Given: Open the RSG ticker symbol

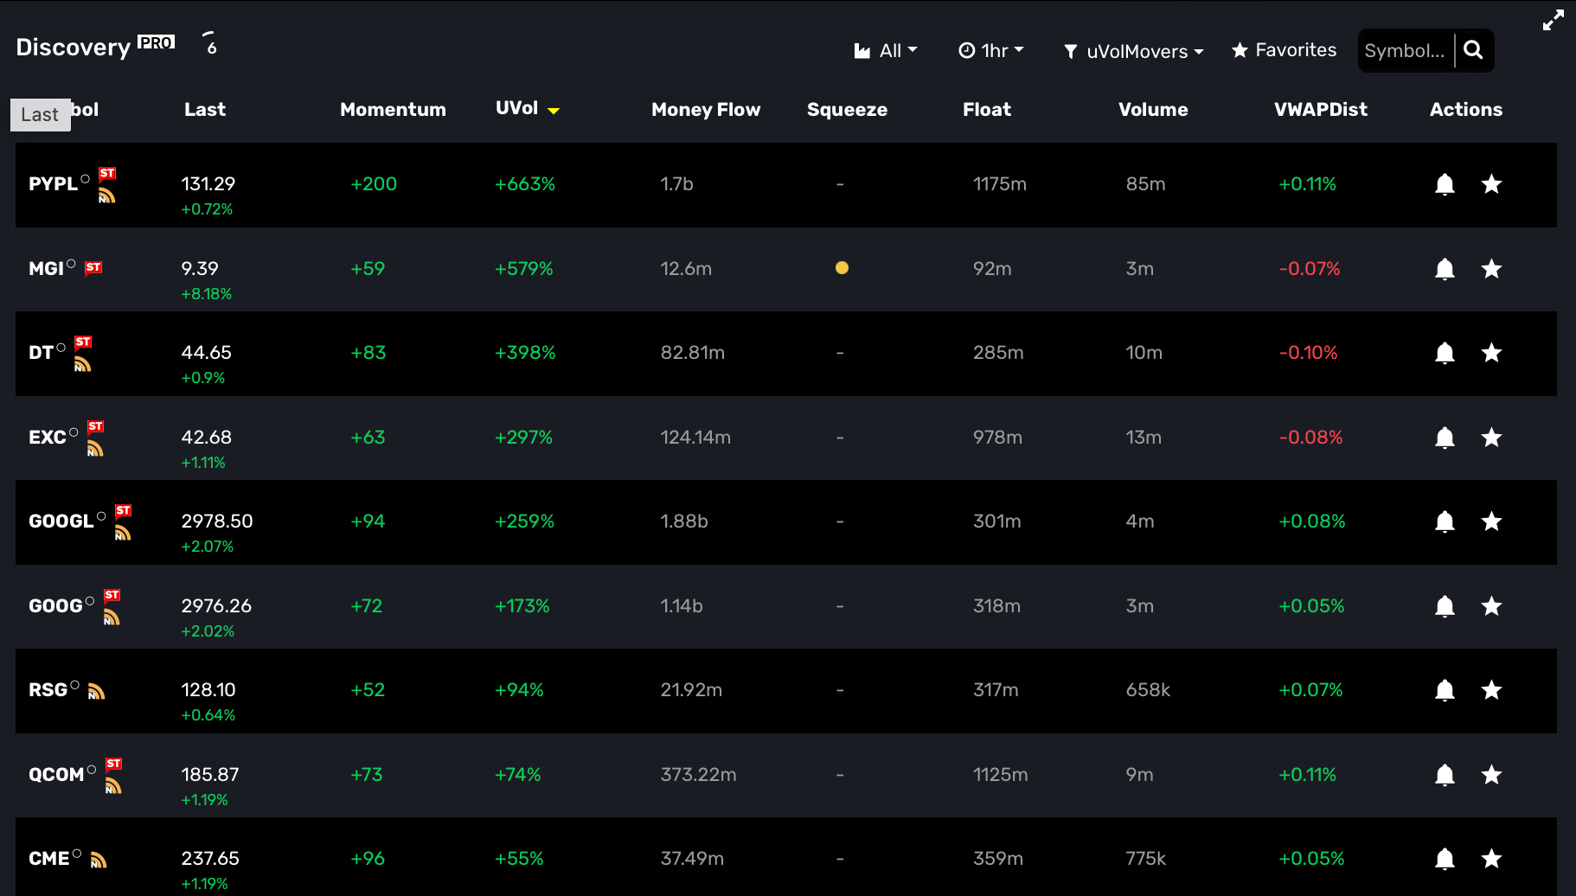Looking at the screenshot, I should click(x=48, y=690).
